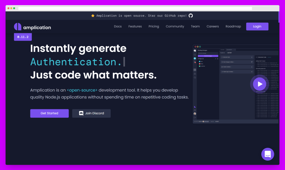
Task: Open the Docs menu item
Action: pyautogui.click(x=118, y=26)
